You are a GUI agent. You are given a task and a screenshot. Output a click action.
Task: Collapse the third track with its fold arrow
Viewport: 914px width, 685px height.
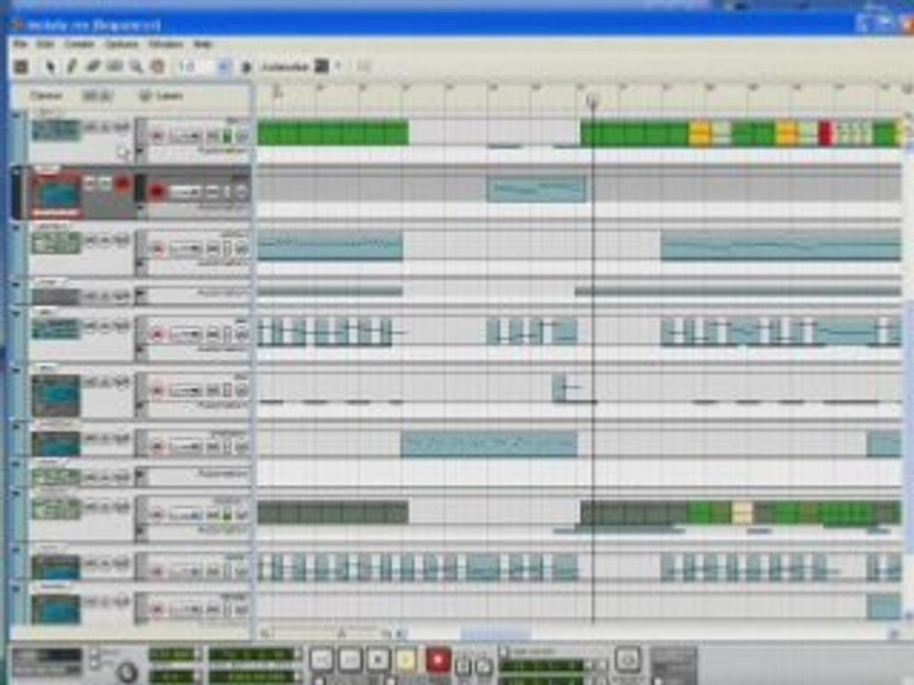(17, 228)
